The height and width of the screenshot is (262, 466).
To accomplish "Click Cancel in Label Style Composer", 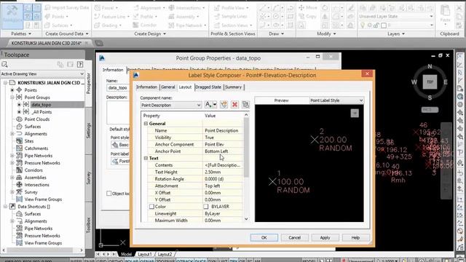I will [x=294, y=238].
